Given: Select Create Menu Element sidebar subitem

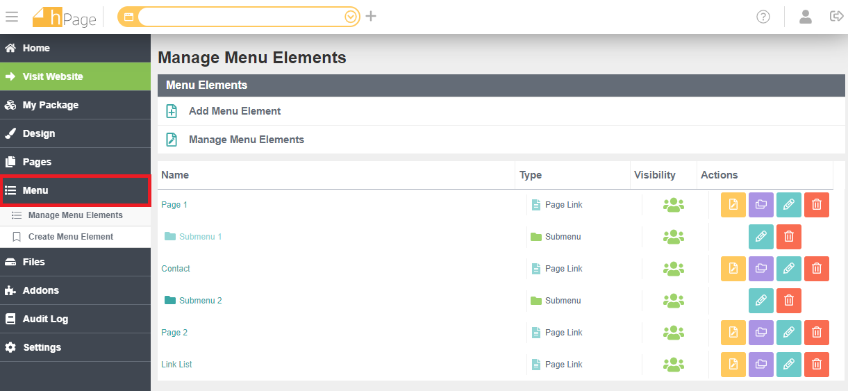Looking at the screenshot, I should [x=75, y=237].
